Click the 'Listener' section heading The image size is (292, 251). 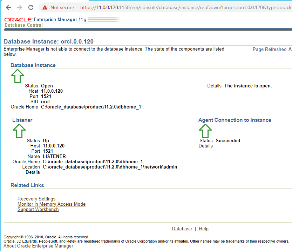point(22,120)
